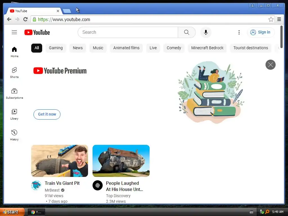The height and width of the screenshot is (216, 288).
Task: Select the Minecraft Bedrock chip
Action: (x=207, y=48)
